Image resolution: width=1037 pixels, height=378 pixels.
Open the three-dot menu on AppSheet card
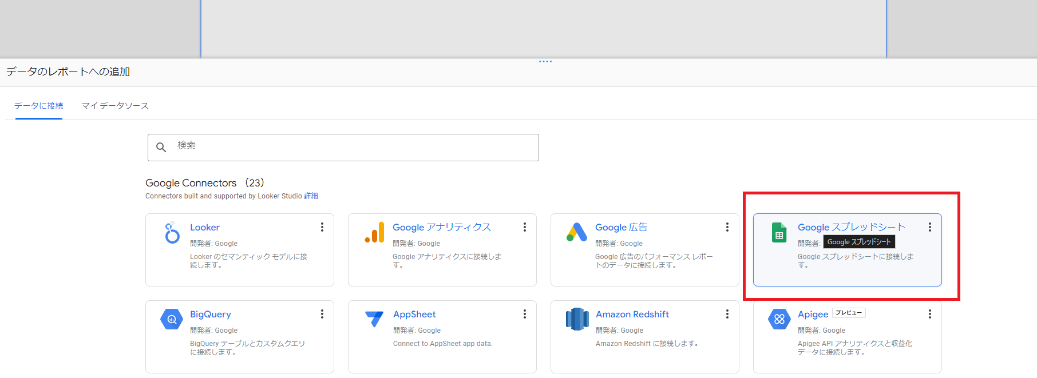525,314
